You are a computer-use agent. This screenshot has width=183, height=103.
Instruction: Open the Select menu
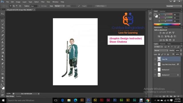[36, 2]
